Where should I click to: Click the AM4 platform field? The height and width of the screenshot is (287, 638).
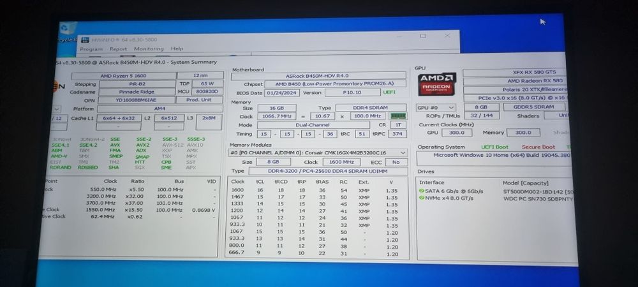pyautogui.click(x=160, y=108)
